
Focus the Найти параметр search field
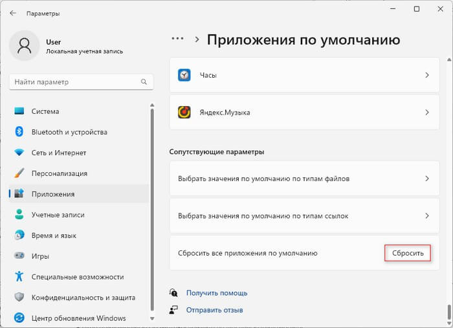tap(81, 82)
